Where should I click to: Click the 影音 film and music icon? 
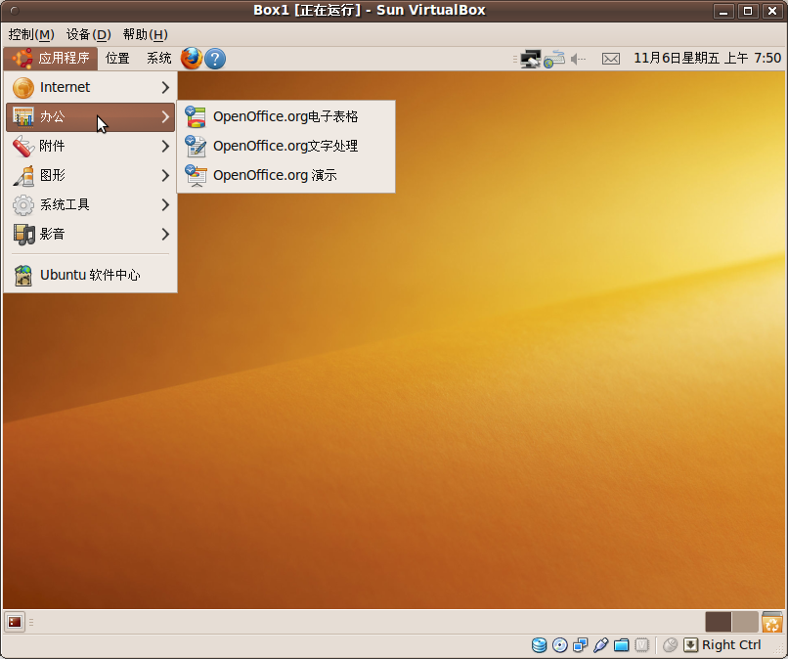coord(23,235)
